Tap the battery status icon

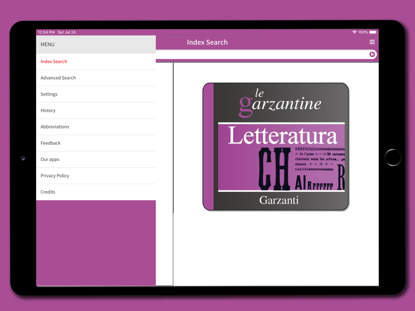pos(373,32)
